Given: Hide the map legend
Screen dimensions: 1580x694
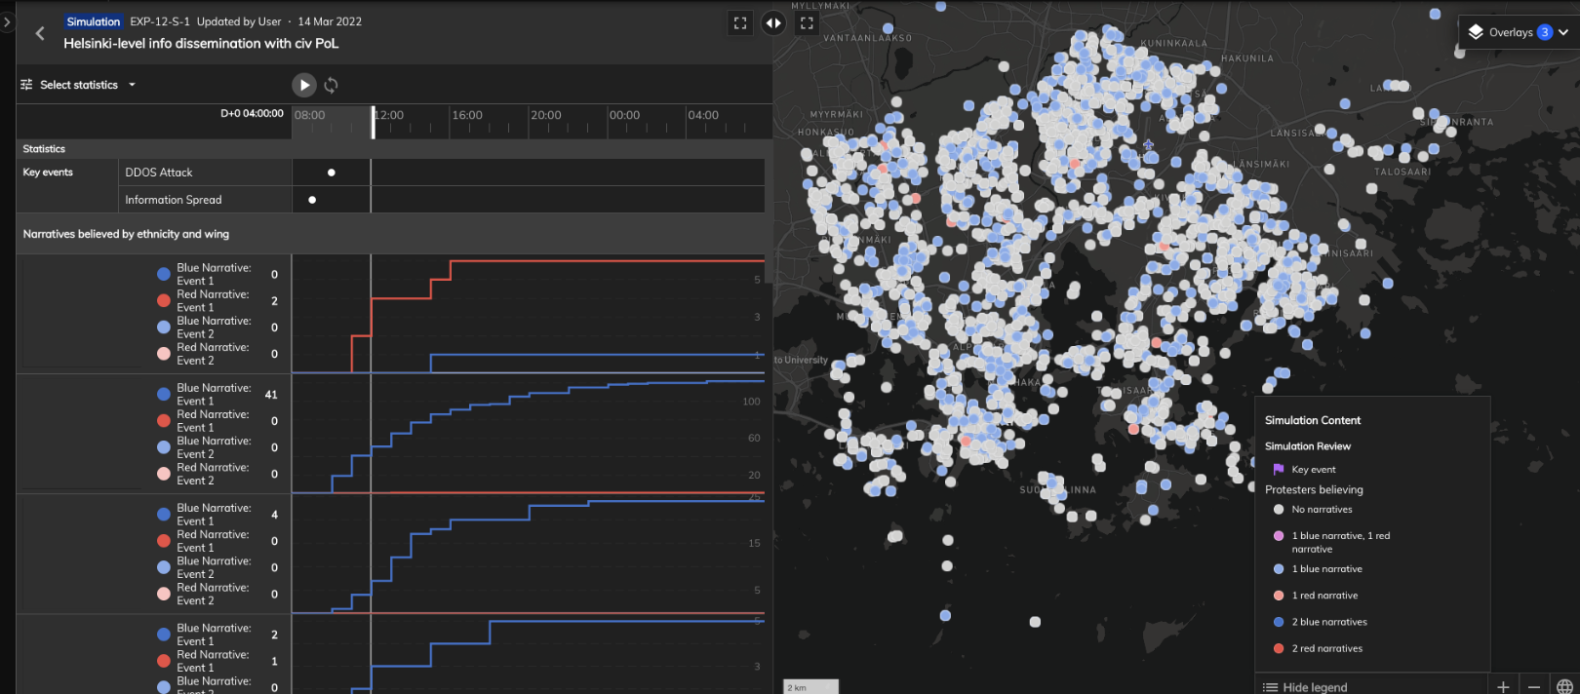Looking at the screenshot, I should pyautogui.click(x=1305, y=686).
